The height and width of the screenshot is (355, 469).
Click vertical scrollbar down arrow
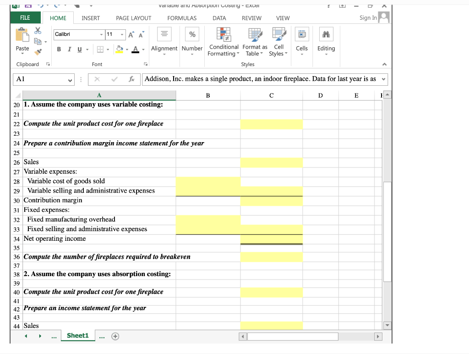[387, 325]
